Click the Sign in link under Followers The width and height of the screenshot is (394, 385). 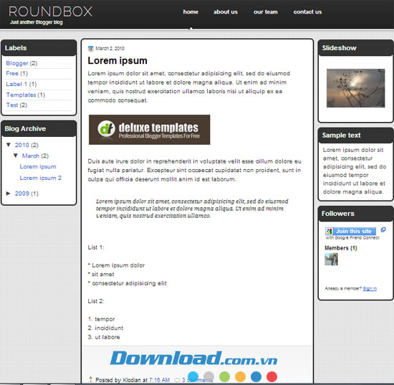click(370, 288)
